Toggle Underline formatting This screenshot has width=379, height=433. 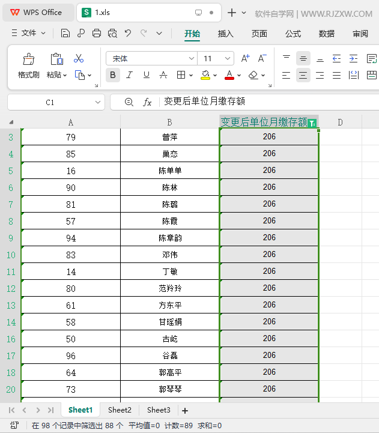[147, 75]
